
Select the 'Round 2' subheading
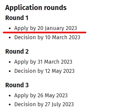pyautogui.click(x=17, y=51)
